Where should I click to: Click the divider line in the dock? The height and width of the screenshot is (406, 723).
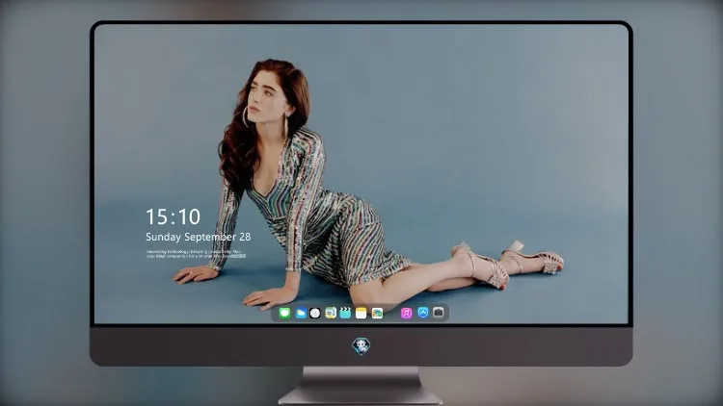392,314
